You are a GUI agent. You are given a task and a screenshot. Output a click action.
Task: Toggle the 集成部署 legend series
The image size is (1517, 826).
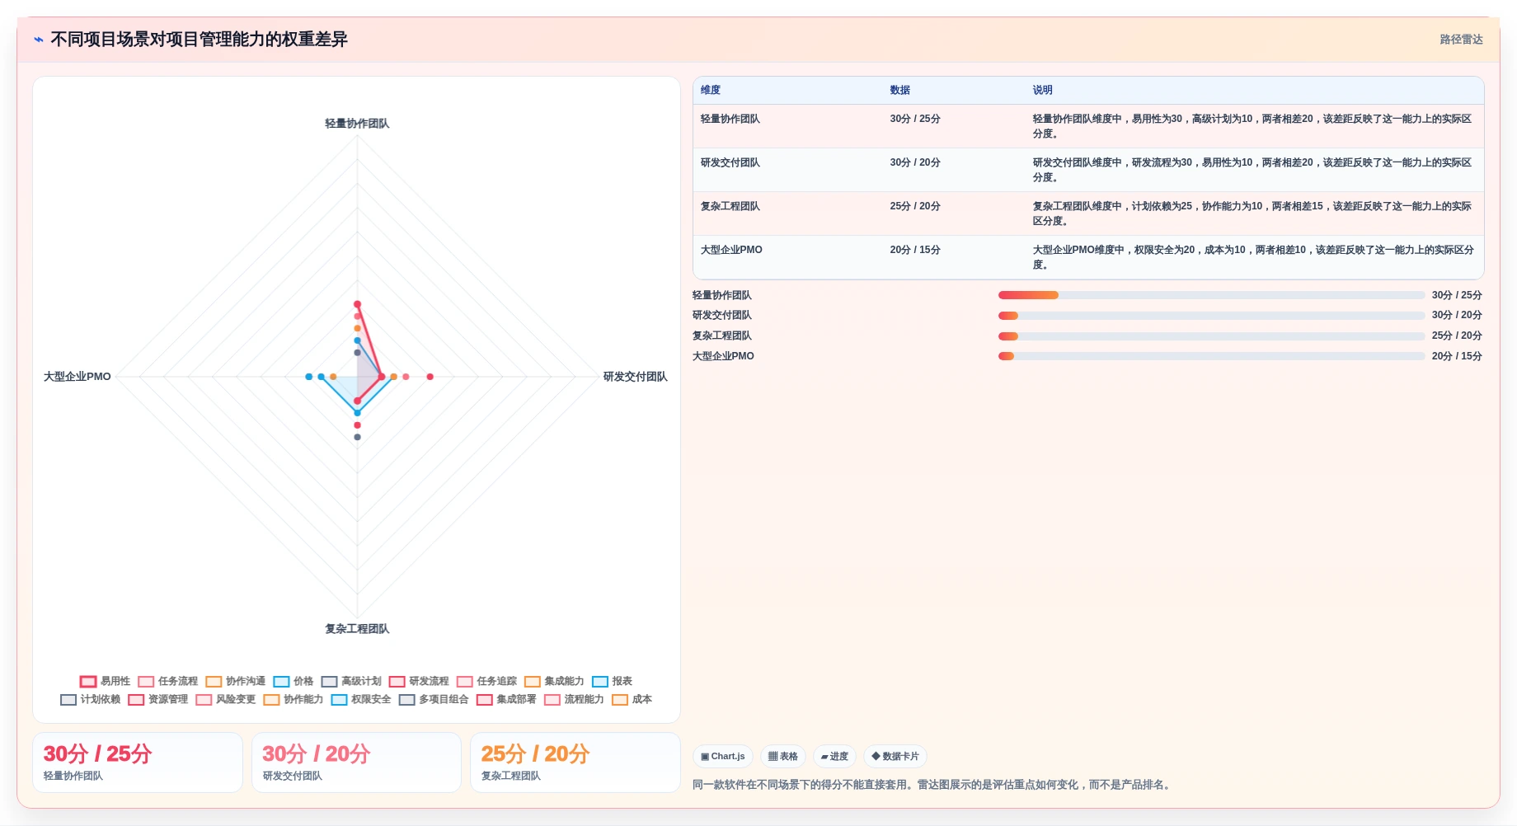click(505, 699)
